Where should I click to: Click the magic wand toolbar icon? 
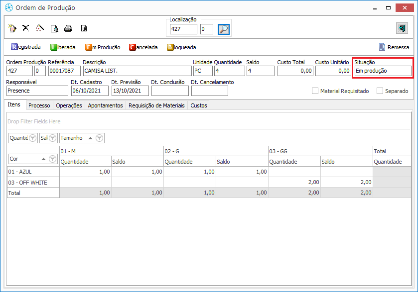40,28
